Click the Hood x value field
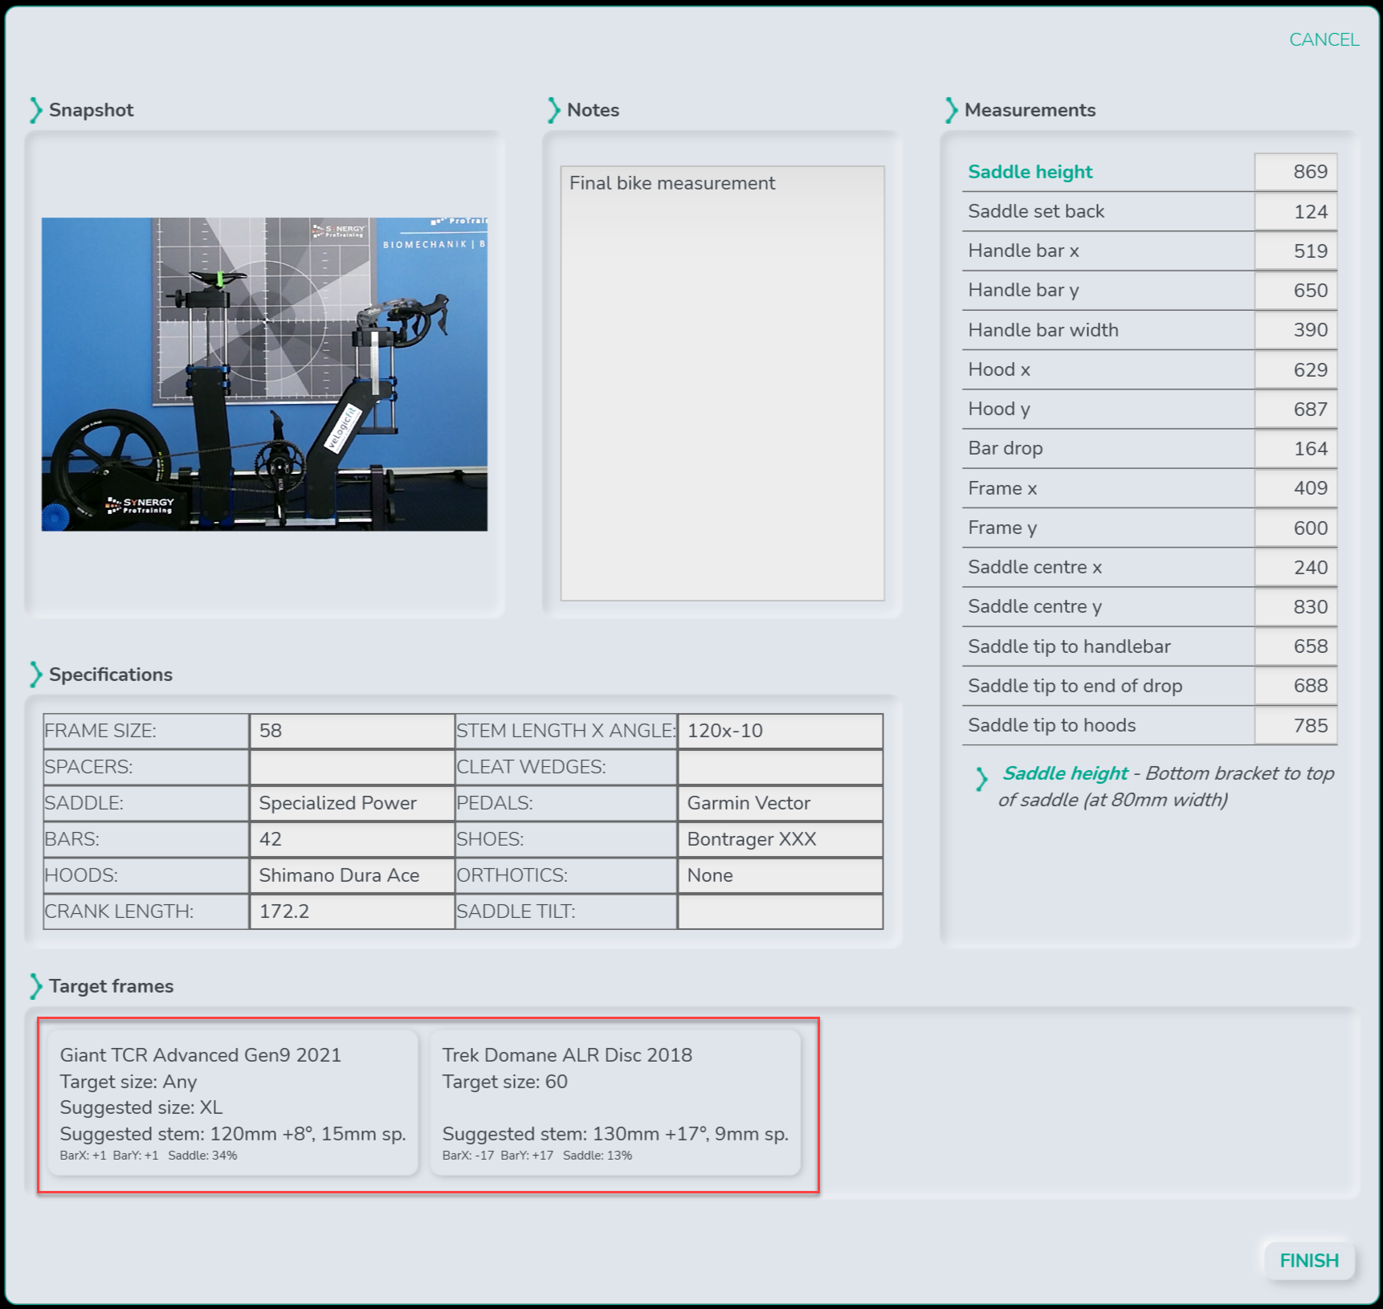This screenshot has height=1309, width=1383. click(1295, 370)
